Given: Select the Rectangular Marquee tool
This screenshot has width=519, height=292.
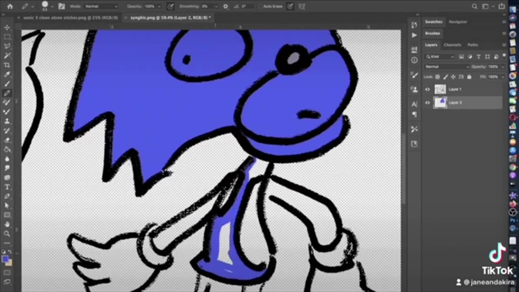Looking at the screenshot, I should 7,37.
